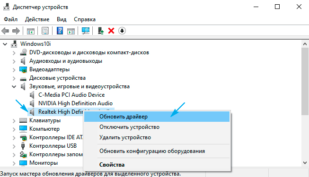Click the blue Help question-mark icon
Screen dimensions: 309x177
pos(60,31)
